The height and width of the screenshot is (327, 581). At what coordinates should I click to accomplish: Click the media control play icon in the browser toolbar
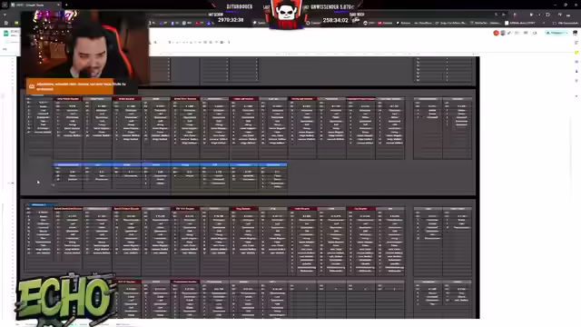531,15
